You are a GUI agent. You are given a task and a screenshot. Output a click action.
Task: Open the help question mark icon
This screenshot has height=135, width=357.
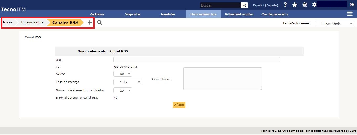tap(285, 5)
